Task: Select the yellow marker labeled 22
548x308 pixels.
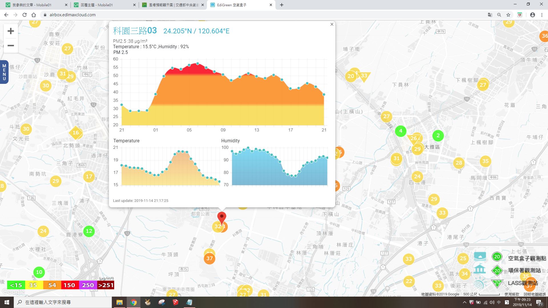Action: pos(409,281)
